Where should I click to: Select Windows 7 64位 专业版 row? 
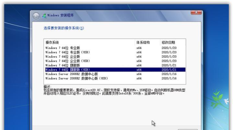point(115,48)
